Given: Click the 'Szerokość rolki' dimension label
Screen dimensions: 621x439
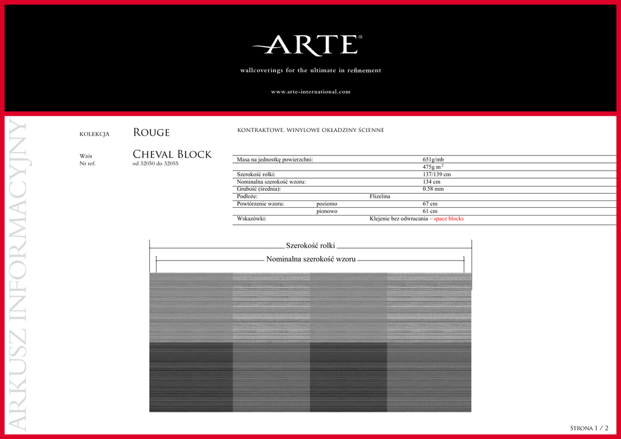Looking at the screenshot, I should [x=310, y=245].
